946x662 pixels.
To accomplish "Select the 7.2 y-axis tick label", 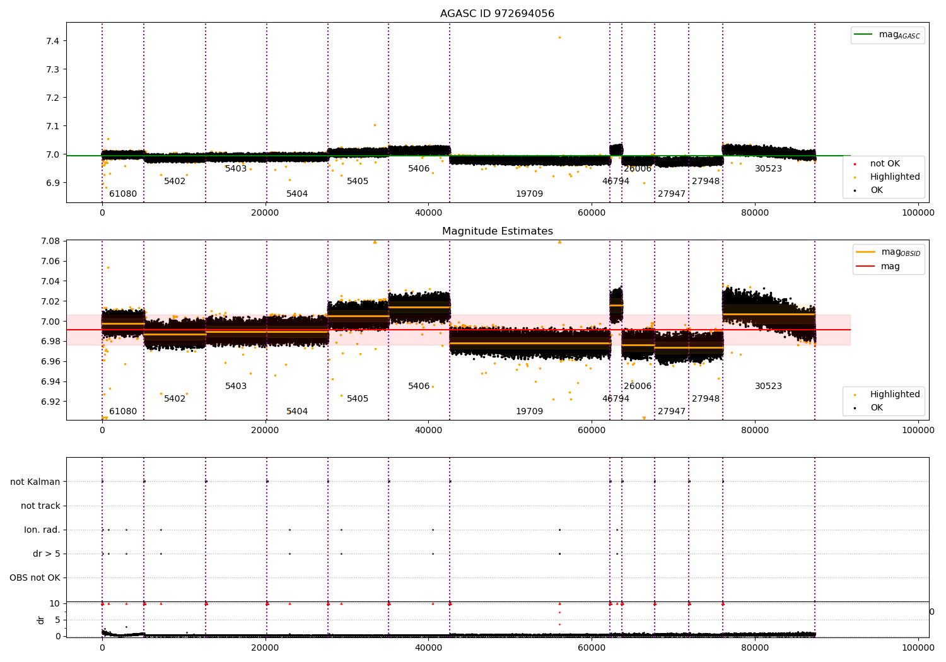I will click(53, 98).
